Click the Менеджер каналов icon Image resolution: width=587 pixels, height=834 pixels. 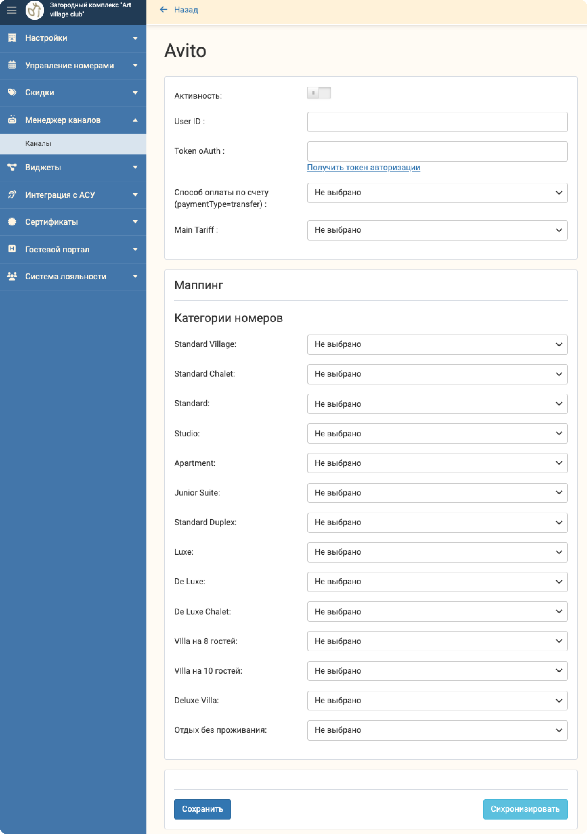(12, 120)
